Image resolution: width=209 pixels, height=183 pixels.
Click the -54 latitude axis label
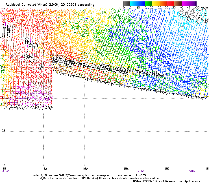coord(3,67)
